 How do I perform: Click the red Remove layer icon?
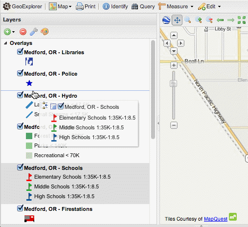(x=23, y=32)
